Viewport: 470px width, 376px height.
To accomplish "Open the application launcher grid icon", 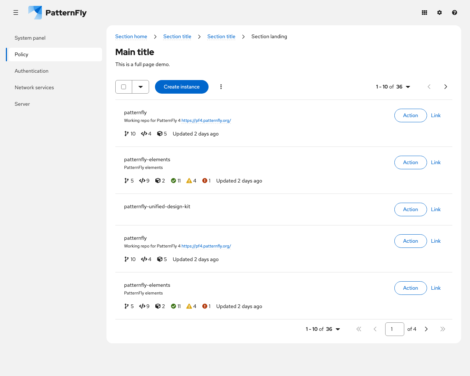I will (x=424, y=12).
